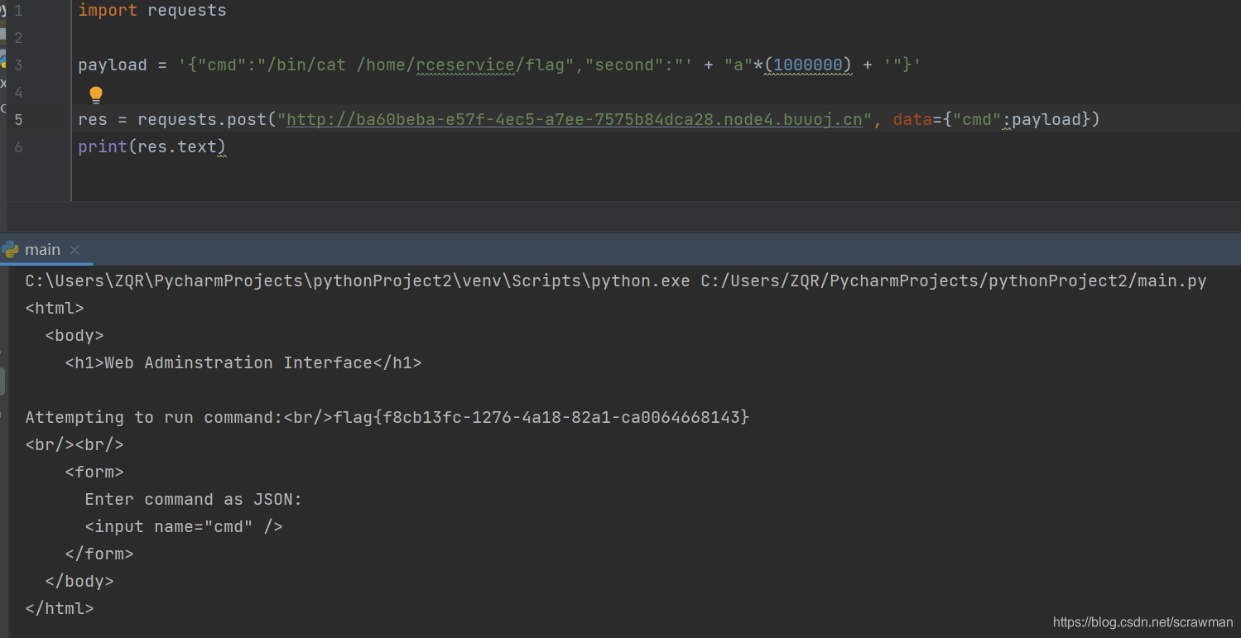Click the closing '</html>' output line
The height and width of the screenshot is (638, 1241).
coord(60,608)
